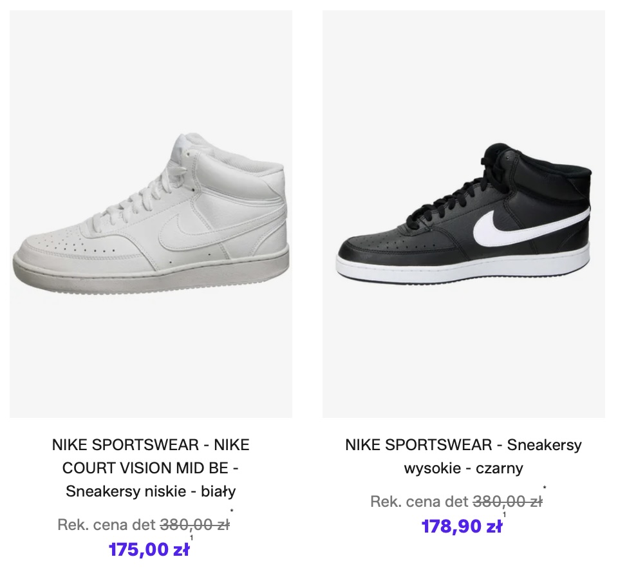This screenshot has width=618, height=568.
Task: Click the asterisk footnote beside black sneaker's old price
Action: point(544,489)
